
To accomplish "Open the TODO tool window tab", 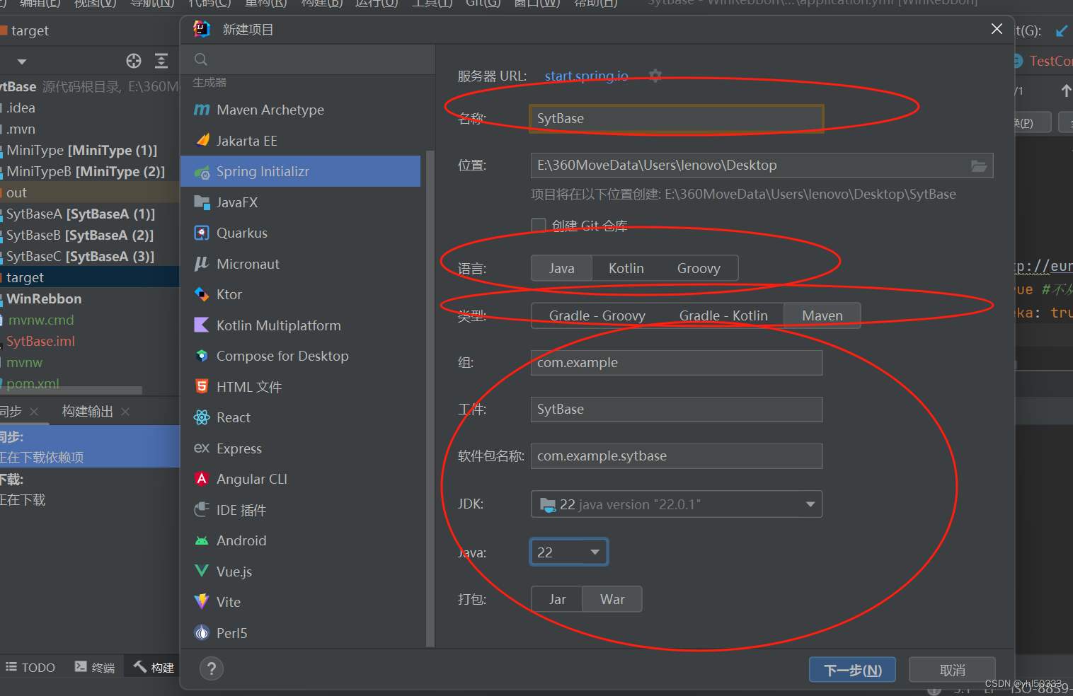I will pos(30,667).
